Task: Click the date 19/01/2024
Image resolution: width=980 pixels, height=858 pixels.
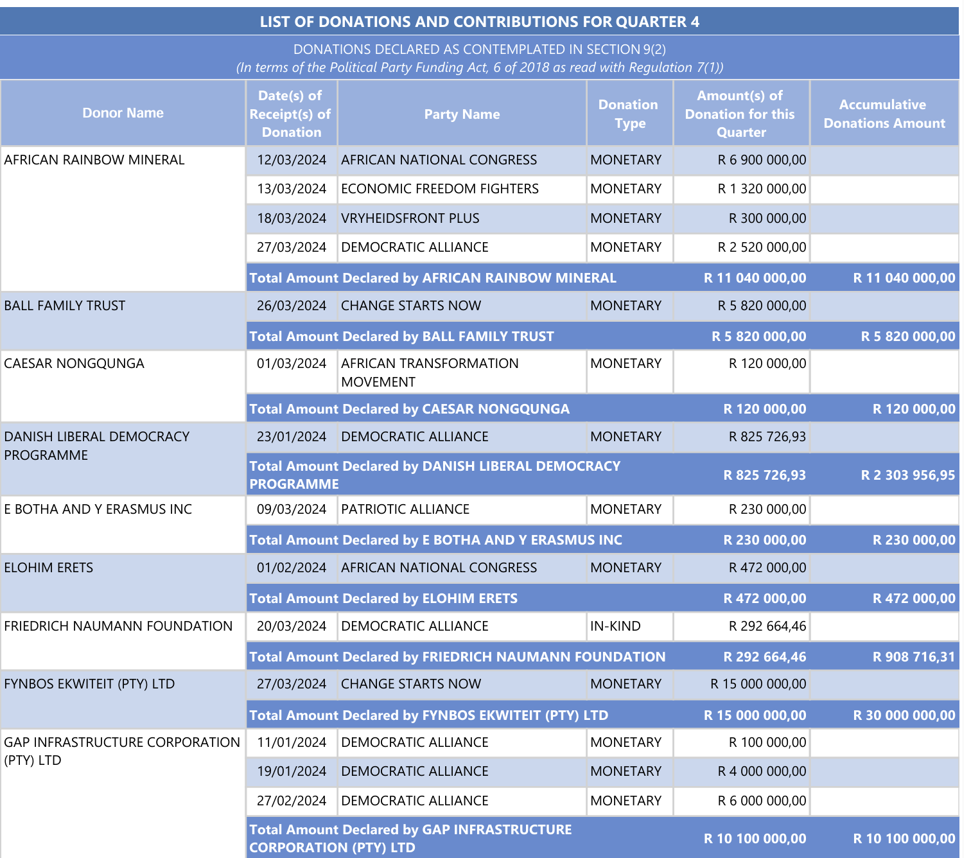Action: [292, 771]
